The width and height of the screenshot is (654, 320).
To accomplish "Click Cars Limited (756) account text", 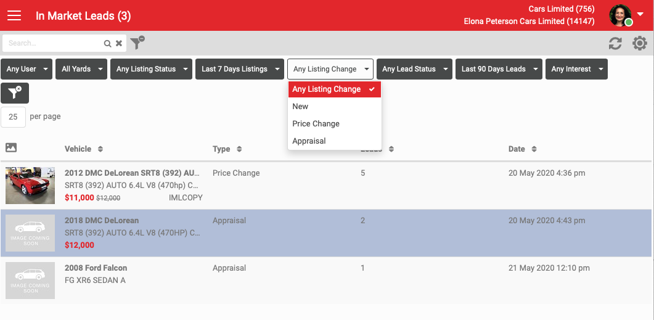I will (x=562, y=9).
